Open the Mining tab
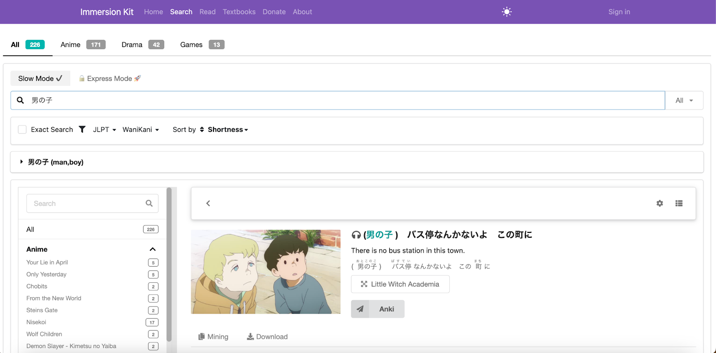Image resolution: width=716 pixels, height=353 pixels. click(213, 337)
